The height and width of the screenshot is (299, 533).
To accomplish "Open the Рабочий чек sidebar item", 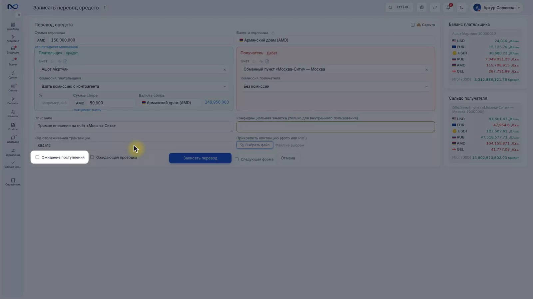I will point(13,164).
